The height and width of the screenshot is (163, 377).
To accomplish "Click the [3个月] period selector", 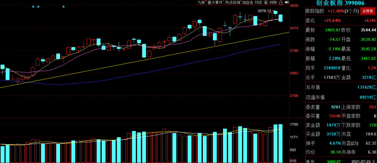I will pos(352,11).
